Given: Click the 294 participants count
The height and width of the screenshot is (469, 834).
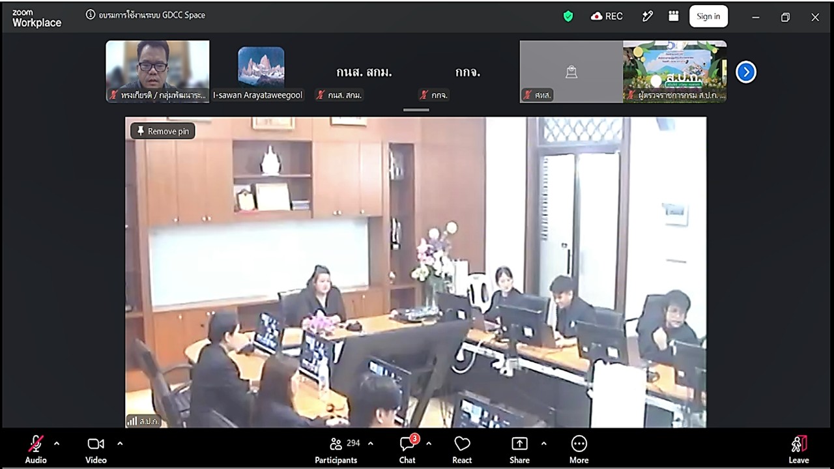Looking at the screenshot, I should click(353, 443).
